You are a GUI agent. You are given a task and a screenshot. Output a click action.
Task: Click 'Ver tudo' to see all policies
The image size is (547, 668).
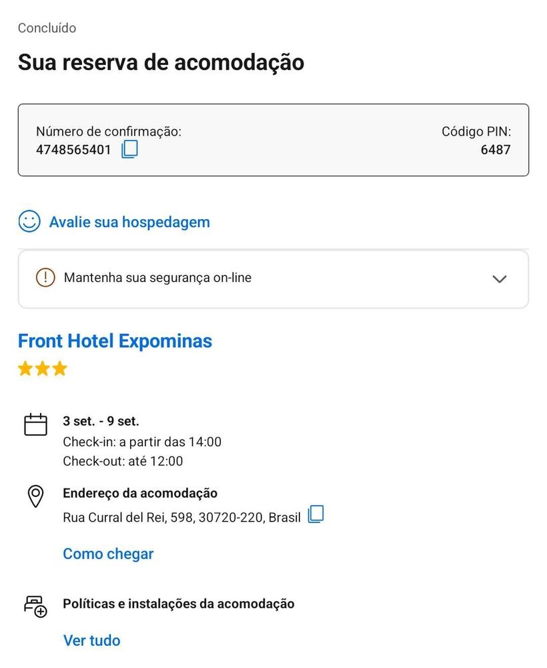(91, 641)
